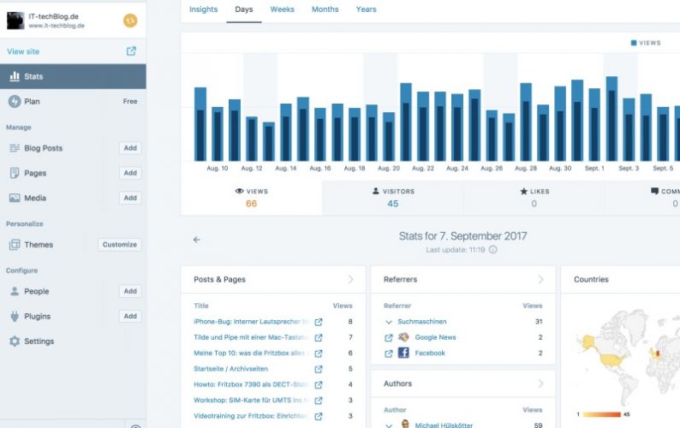The image size is (680, 428).
Task: Open the IT-techBlog.de site switcher
Action: click(x=73, y=21)
